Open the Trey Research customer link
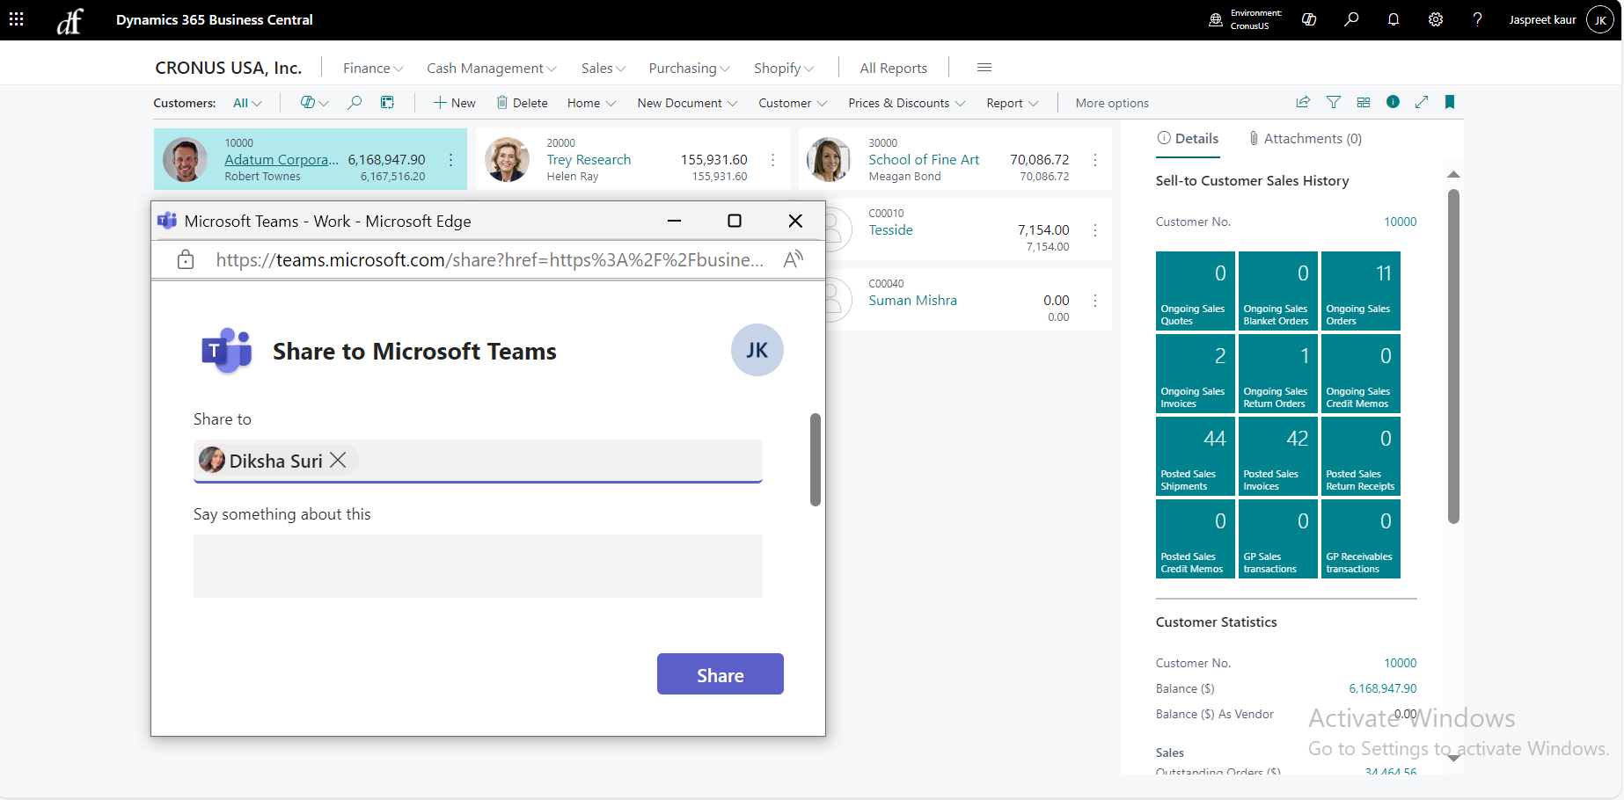The image size is (1624, 800). [x=589, y=159]
